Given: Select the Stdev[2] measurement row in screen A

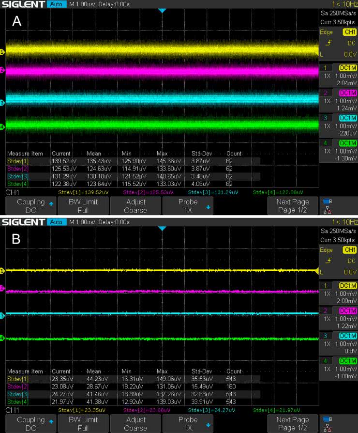Looking at the screenshot, I should (x=131, y=169).
